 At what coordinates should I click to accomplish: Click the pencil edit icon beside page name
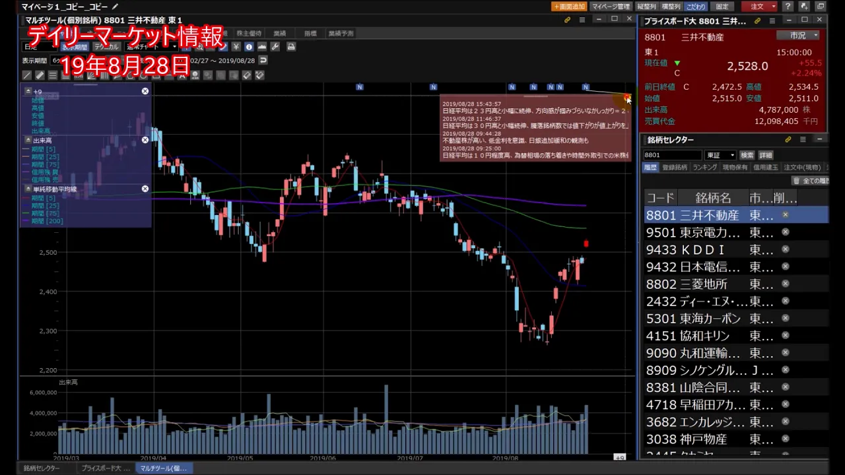click(x=115, y=7)
